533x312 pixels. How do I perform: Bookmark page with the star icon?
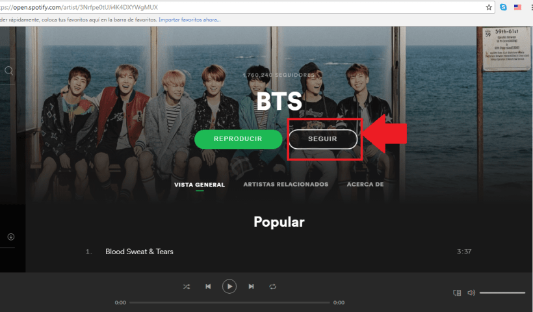489,7
